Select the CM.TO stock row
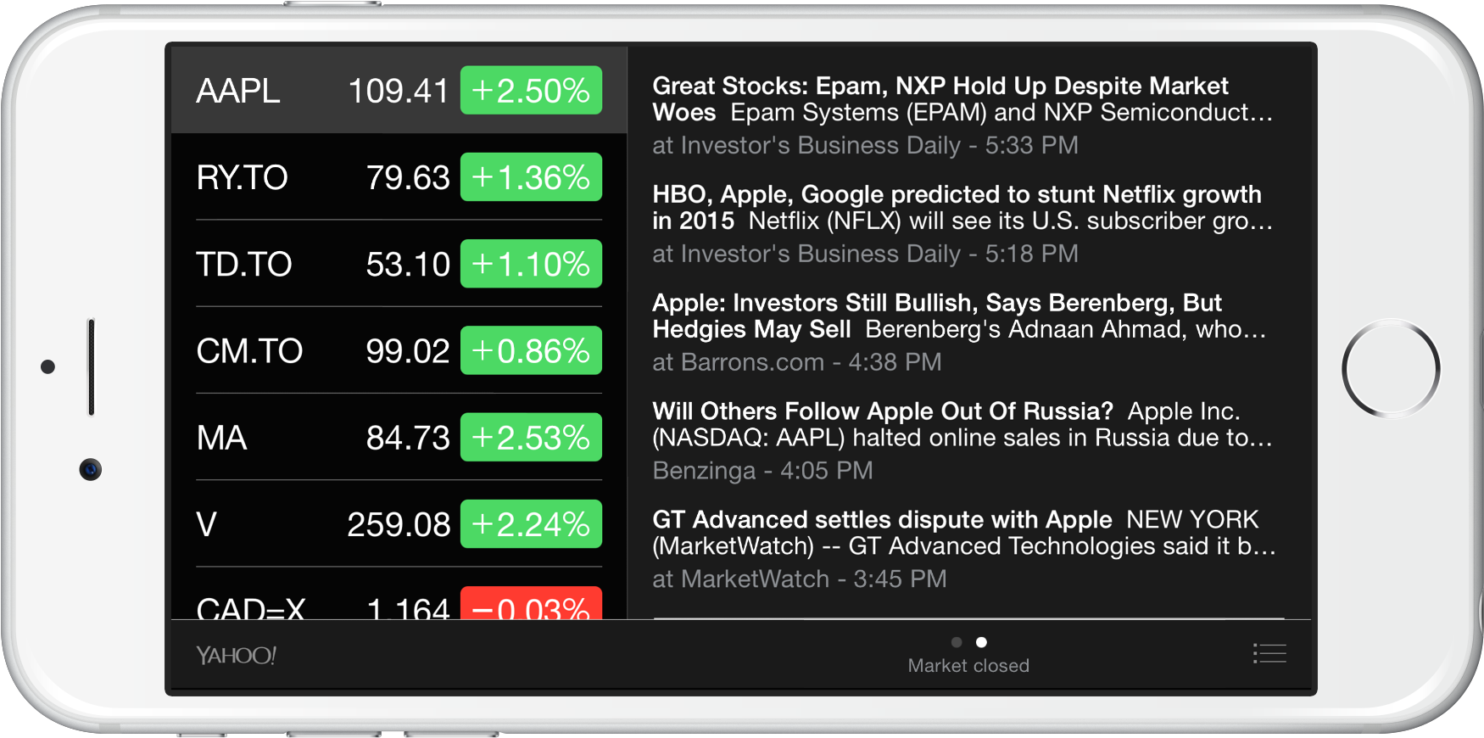 (399, 350)
